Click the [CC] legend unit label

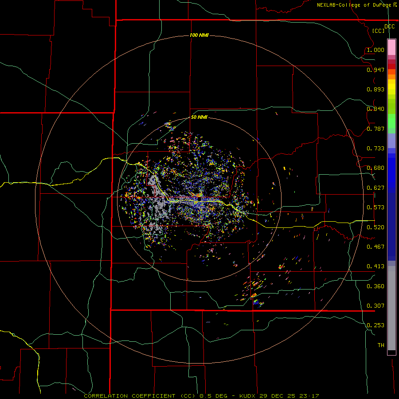[x=378, y=31]
